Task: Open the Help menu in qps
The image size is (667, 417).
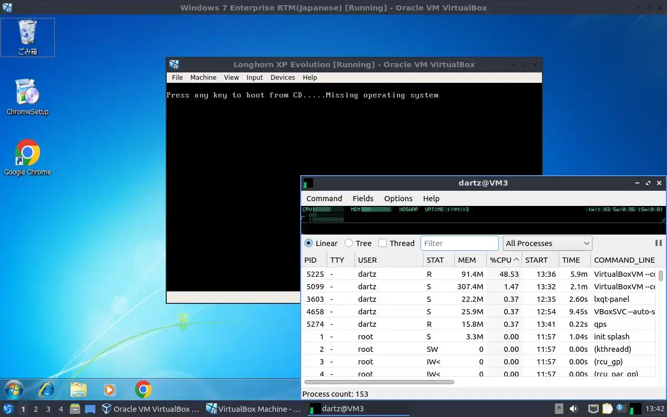Action: pyautogui.click(x=431, y=199)
